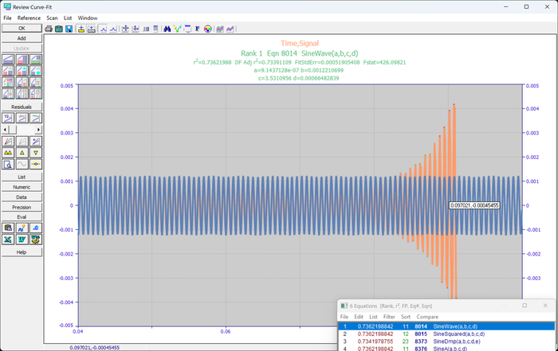Viewport: 558px width, 351px height.
Task: Click the Data button
Action: pos(22,197)
